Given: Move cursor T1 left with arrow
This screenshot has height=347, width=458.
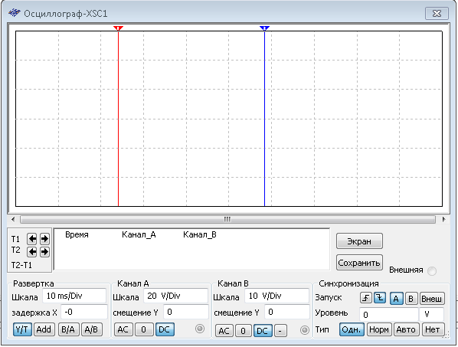Looking at the screenshot, I should coord(32,239).
